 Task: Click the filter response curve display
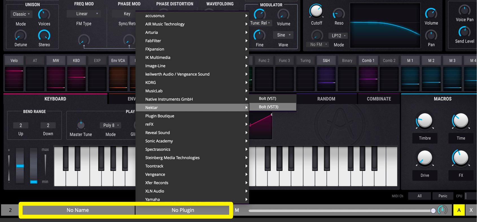(x=385, y=25)
